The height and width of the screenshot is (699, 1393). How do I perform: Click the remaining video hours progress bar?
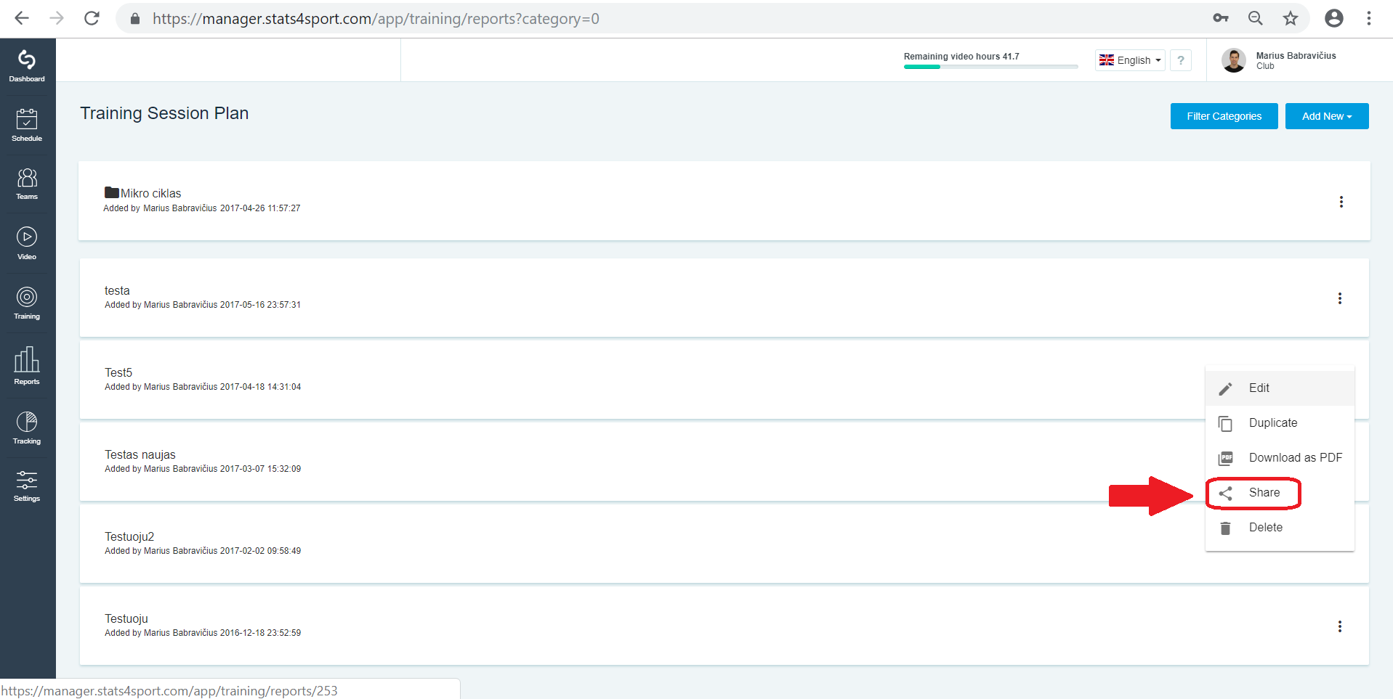(990, 67)
